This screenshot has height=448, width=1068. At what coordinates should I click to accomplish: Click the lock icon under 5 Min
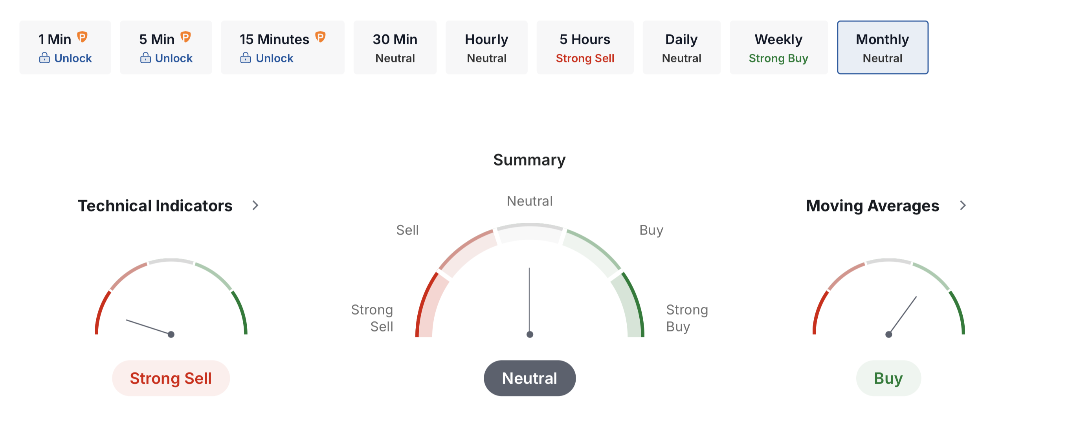pos(145,58)
